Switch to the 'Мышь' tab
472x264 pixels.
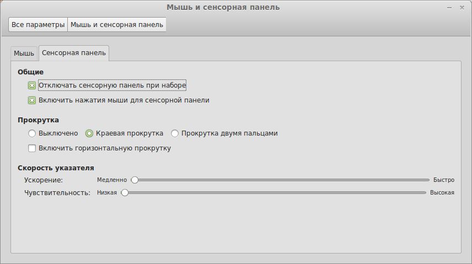24,53
